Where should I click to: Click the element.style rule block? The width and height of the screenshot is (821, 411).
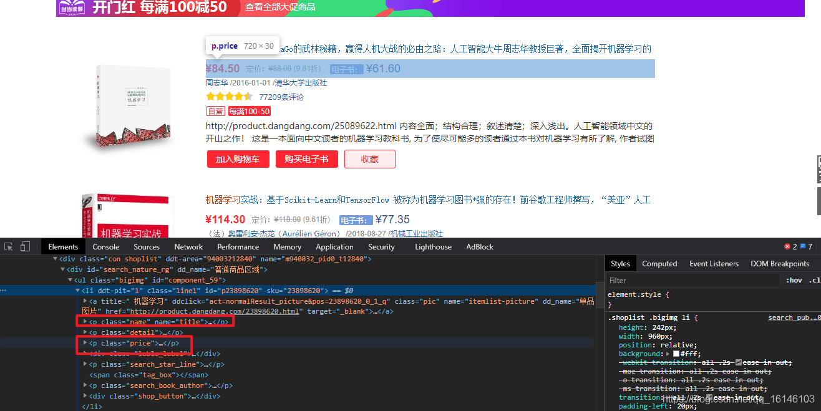(713, 299)
